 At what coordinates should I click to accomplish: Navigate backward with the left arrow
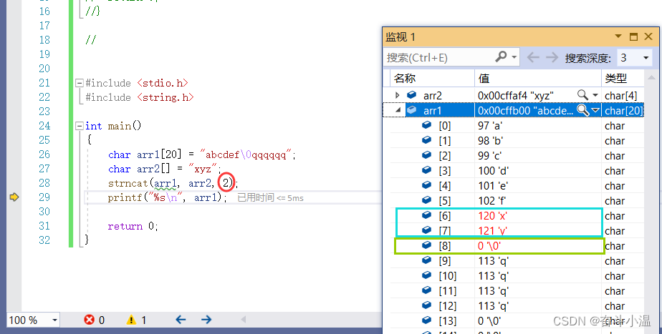[x=181, y=320]
